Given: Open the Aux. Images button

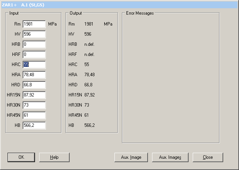Looking at the screenshot, I should 170,157.
